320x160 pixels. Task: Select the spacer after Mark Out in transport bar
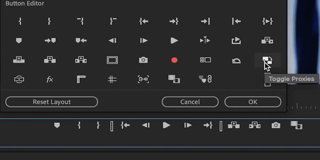coord(112,126)
